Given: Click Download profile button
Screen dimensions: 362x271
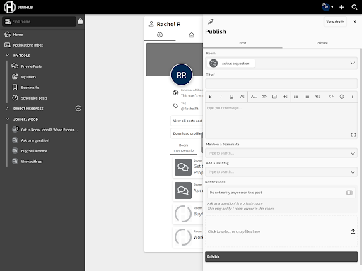Looking at the screenshot, I should pos(187,133).
